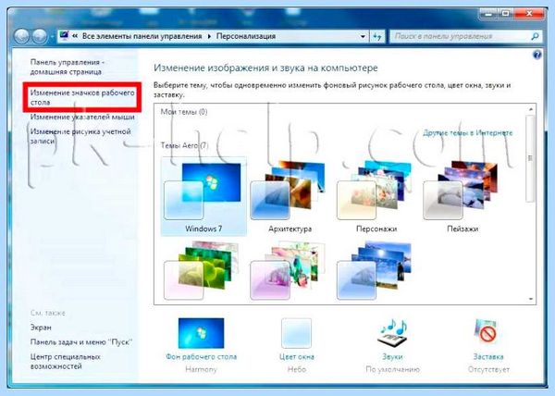The image size is (555, 396).
Task: Expand breadcrumb arrow before Персонализация
Action: pyautogui.click(x=209, y=36)
